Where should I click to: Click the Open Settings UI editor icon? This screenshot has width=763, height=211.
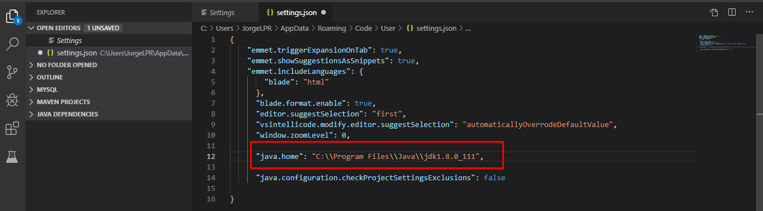coord(714,12)
